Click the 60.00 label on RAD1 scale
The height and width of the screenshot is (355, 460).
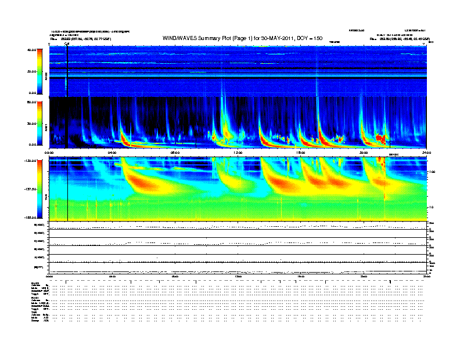31,102
